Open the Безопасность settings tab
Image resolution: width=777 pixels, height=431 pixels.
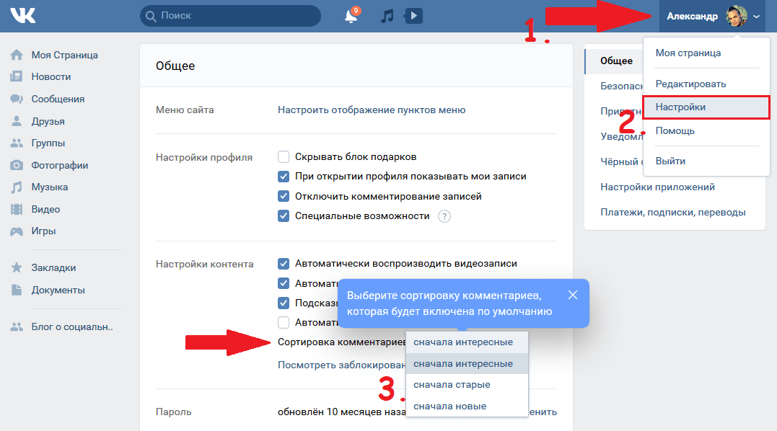(x=621, y=86)
